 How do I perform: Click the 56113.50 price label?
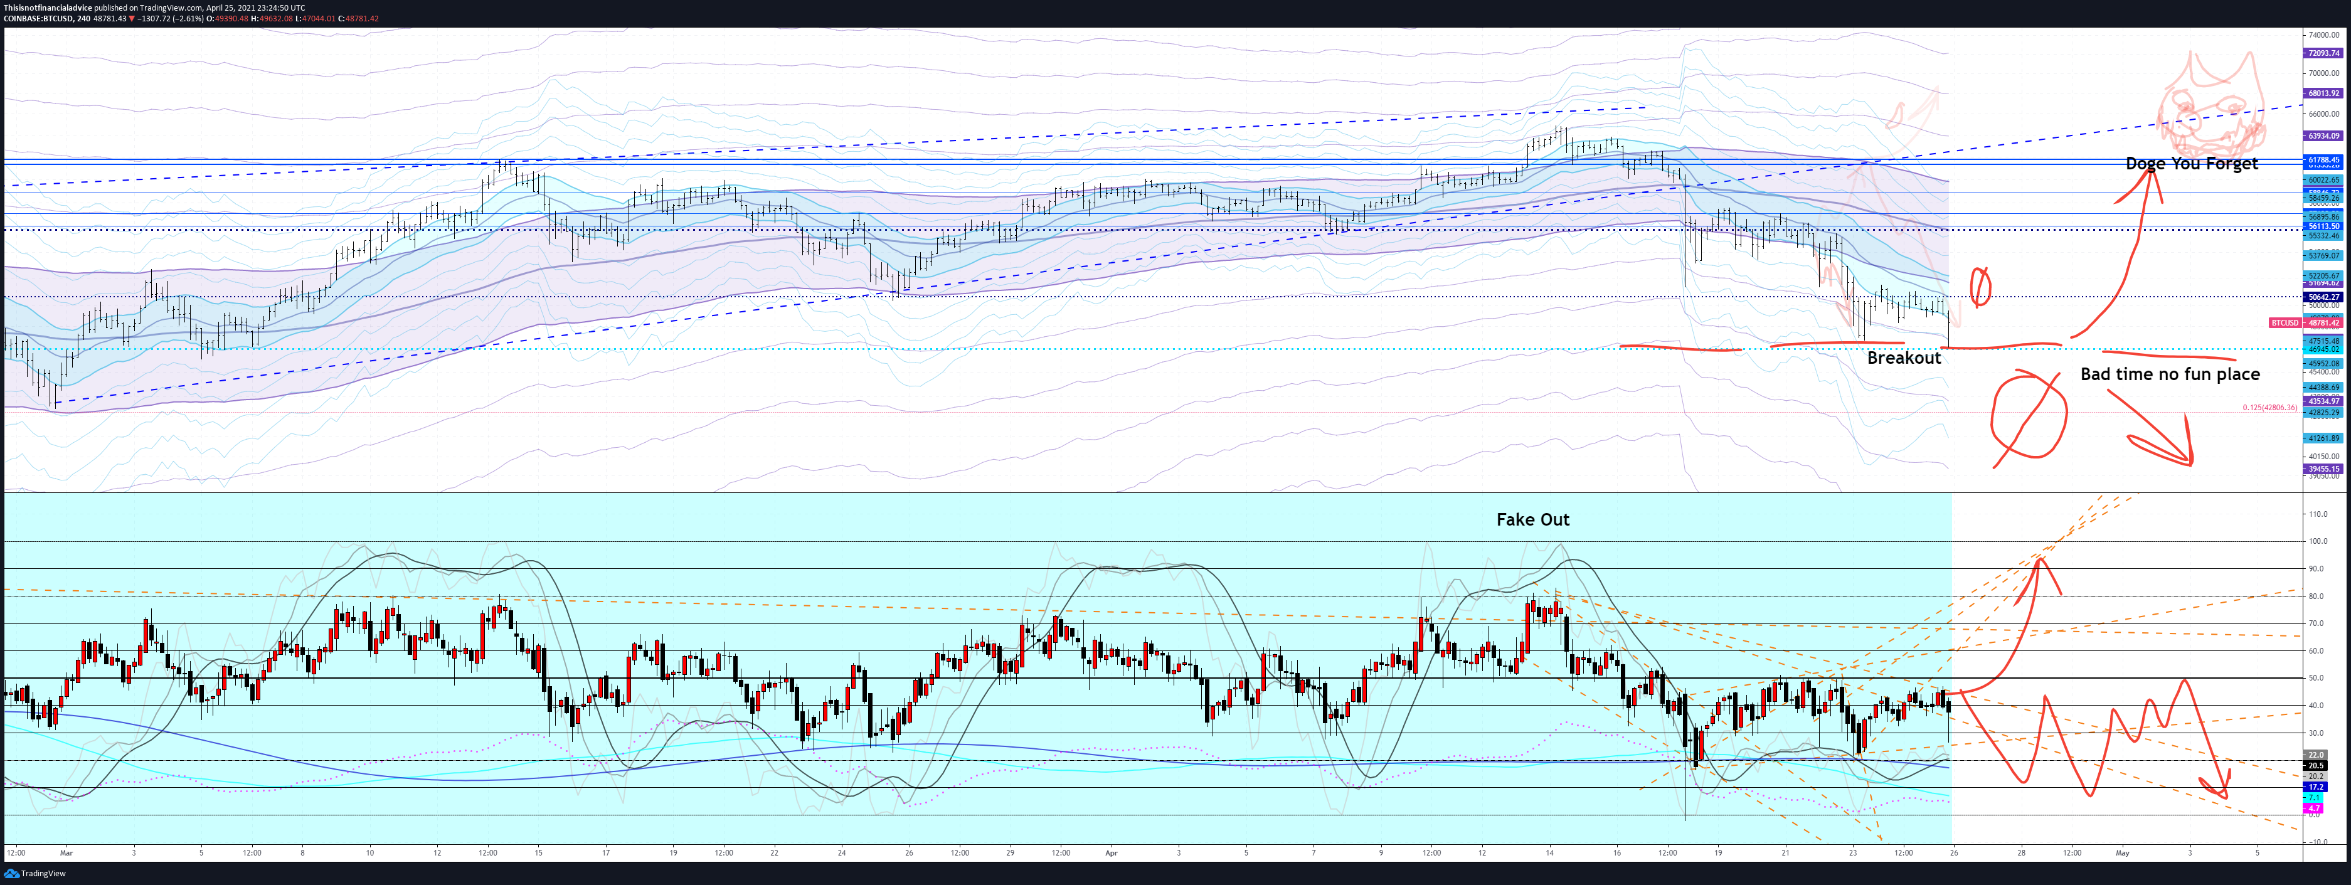click(x=2323, y=226)
